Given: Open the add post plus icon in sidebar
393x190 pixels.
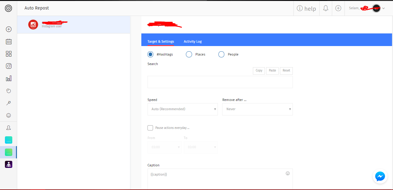Looking at the screenshot, I should coord(9,29).
